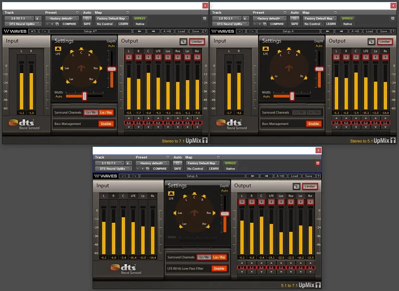Click the C speaker icon in the Stereo to 7.1 surround circle
Screen dimensions: 399x291
(x=81, y=49)
